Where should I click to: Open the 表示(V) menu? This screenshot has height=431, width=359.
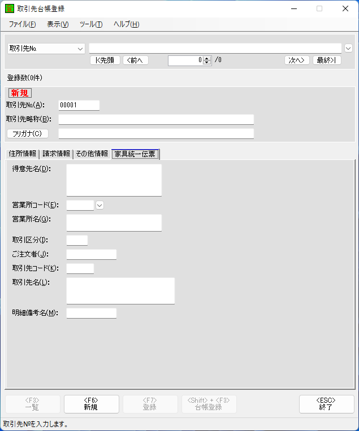click(x=58, y=24)
